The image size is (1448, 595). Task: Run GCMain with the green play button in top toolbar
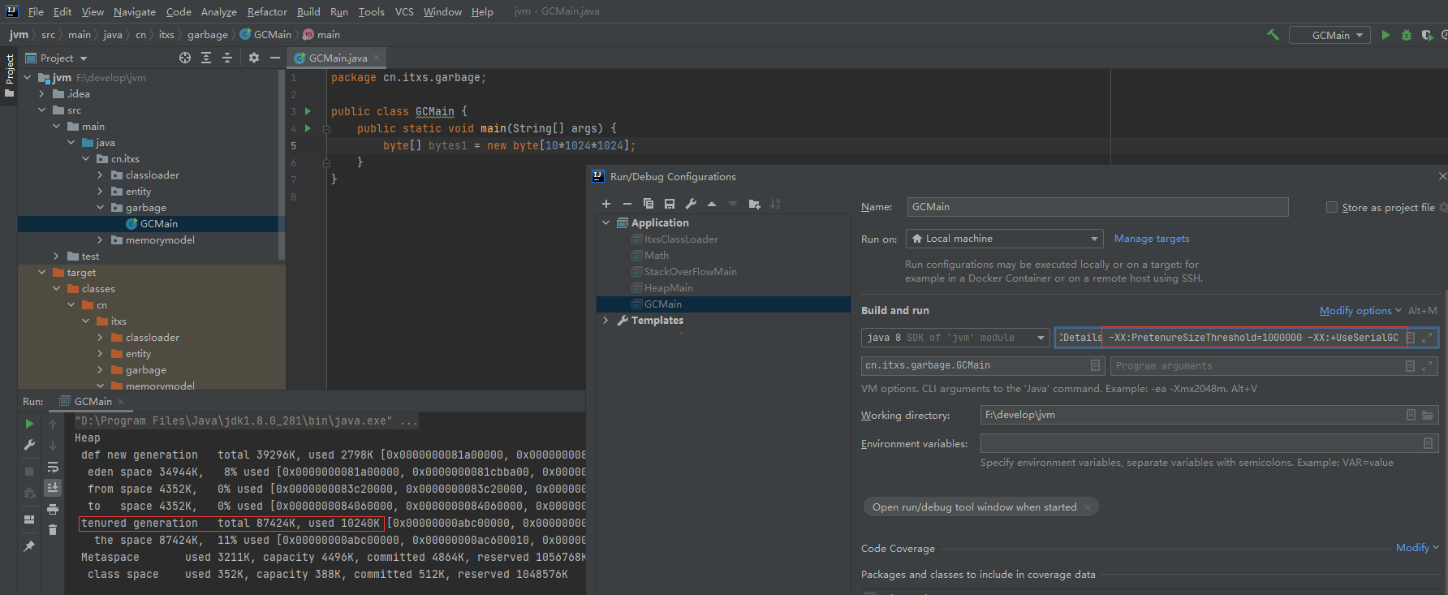pos(1386,35)
